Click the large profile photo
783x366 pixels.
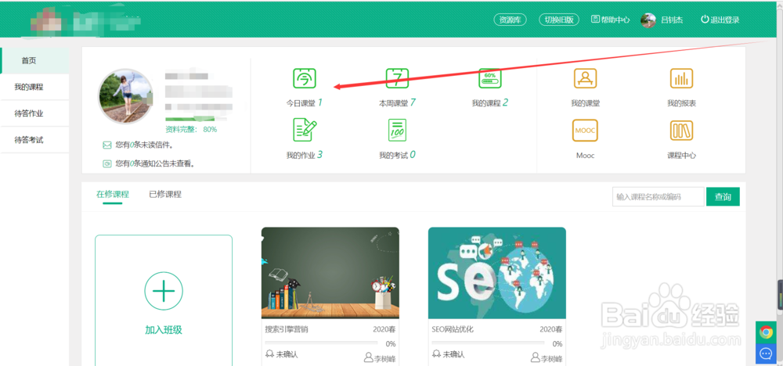coord(125,96)
